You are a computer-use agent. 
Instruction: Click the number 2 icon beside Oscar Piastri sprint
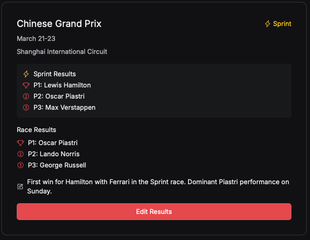click(26, 96)
